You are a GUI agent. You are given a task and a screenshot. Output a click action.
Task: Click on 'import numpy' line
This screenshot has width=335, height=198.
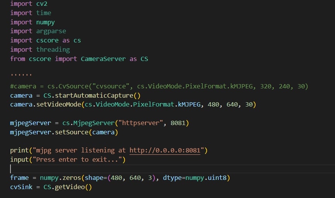tap(33, 22)
